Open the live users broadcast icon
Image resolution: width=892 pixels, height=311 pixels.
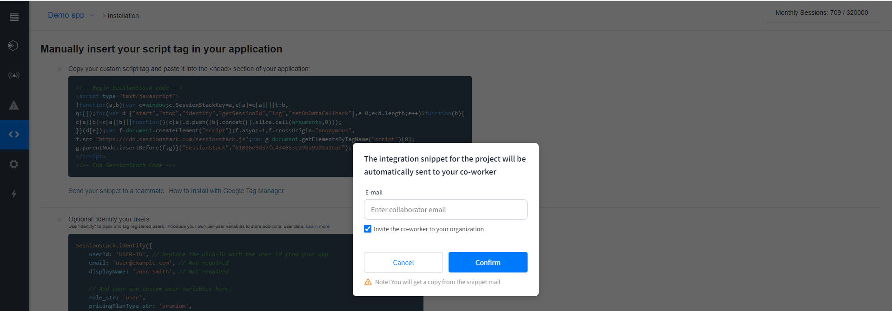click(14, 75)
